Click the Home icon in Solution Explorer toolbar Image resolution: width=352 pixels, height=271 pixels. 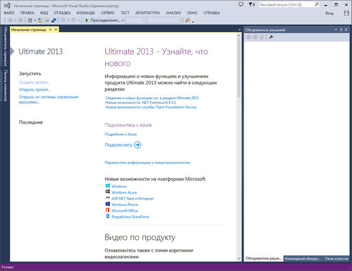pos(262,37)
